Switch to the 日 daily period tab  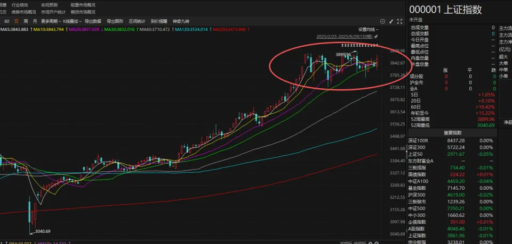[16, 21]
